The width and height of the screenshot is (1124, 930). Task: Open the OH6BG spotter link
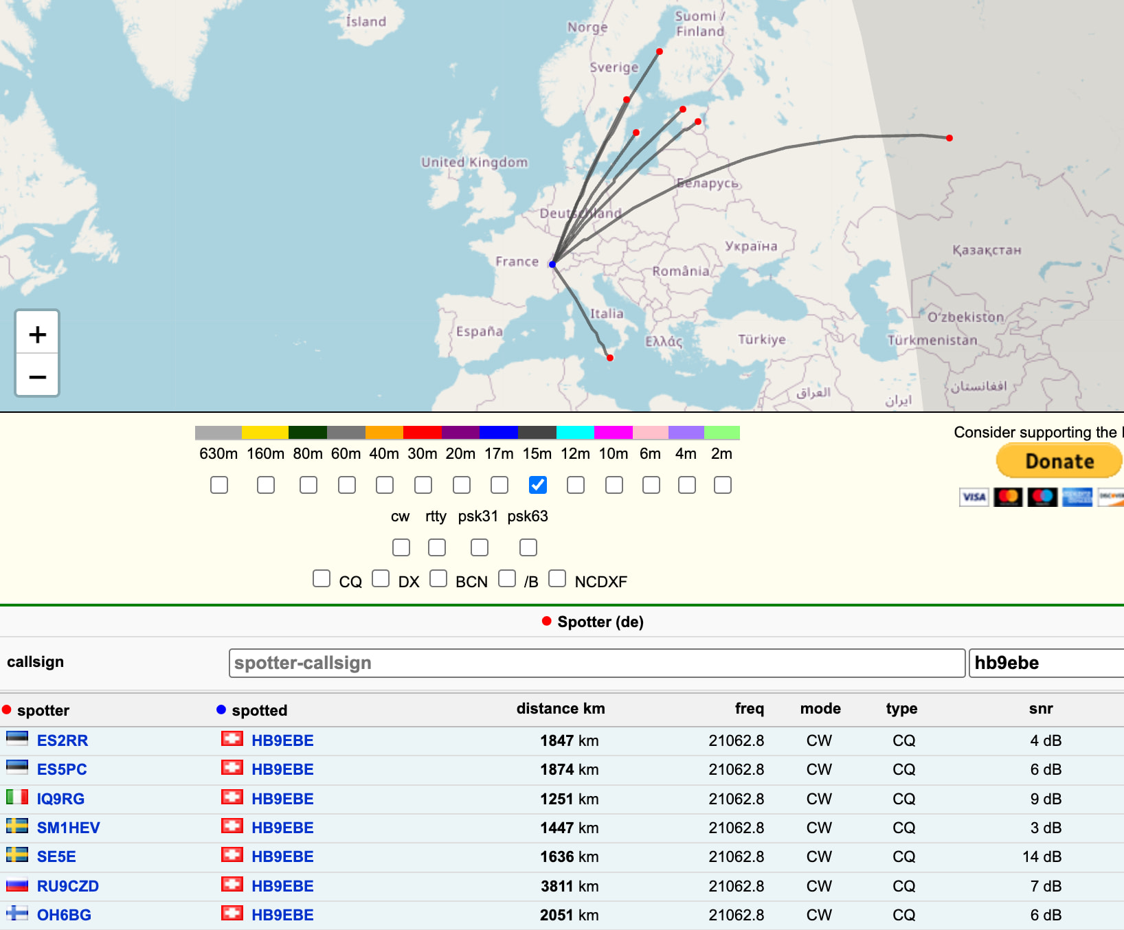coord(64,915)
